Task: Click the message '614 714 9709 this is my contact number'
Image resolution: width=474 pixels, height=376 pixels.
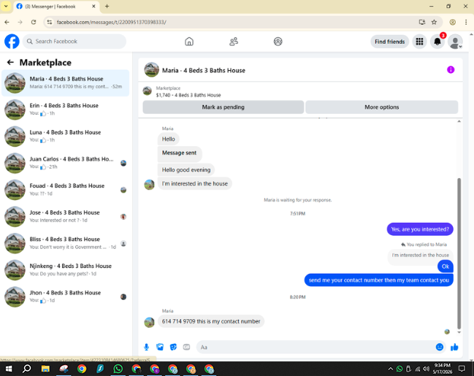Action: tap(211, 321)
